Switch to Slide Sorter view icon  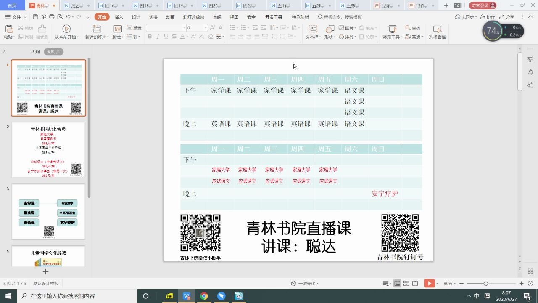click(x=406, y=284)
